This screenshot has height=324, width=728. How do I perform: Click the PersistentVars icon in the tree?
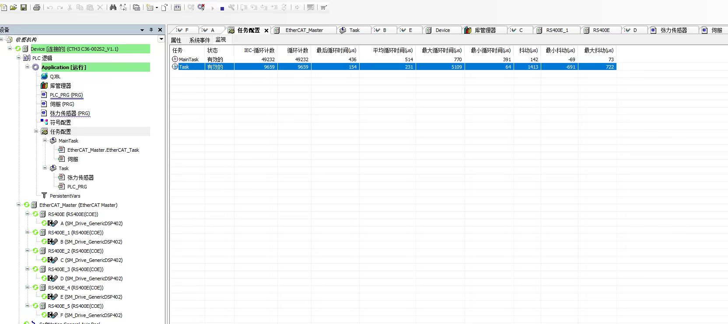44,195
